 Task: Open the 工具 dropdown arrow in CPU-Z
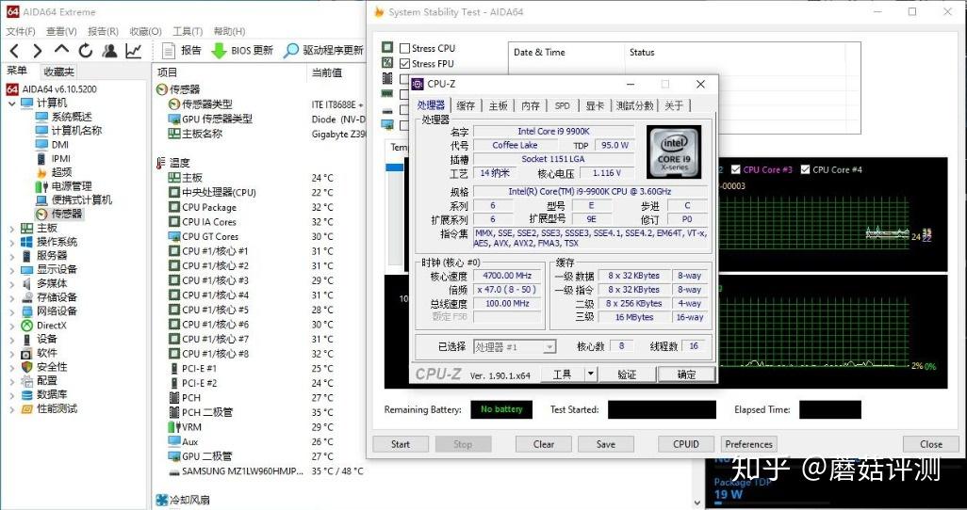coord(590,374)
